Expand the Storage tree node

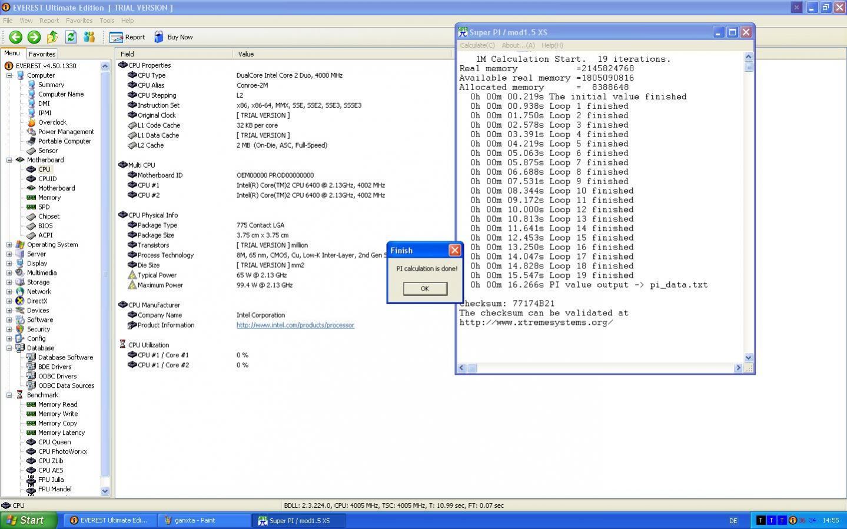[9, 282]
